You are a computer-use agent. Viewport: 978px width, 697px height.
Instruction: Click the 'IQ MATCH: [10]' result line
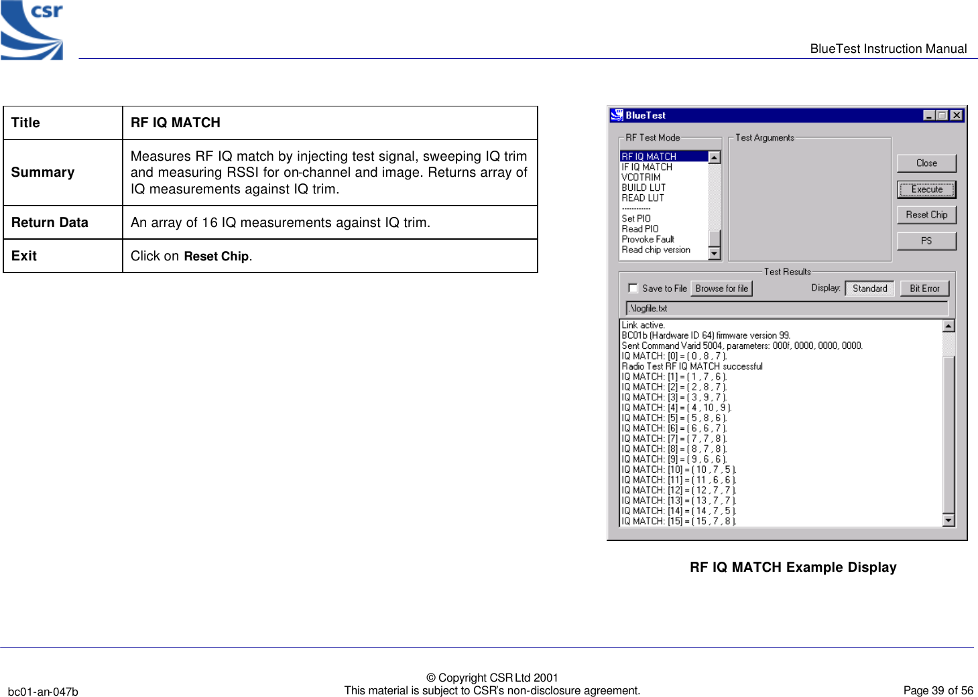(678, 470)
